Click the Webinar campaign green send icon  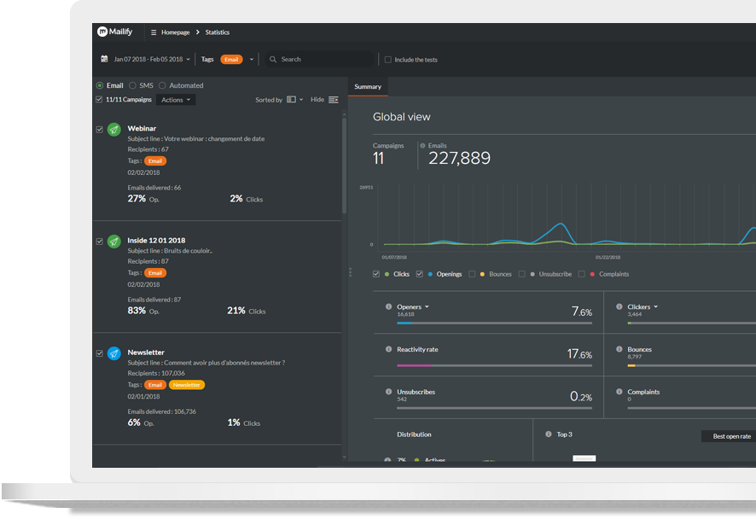(113, 129)
